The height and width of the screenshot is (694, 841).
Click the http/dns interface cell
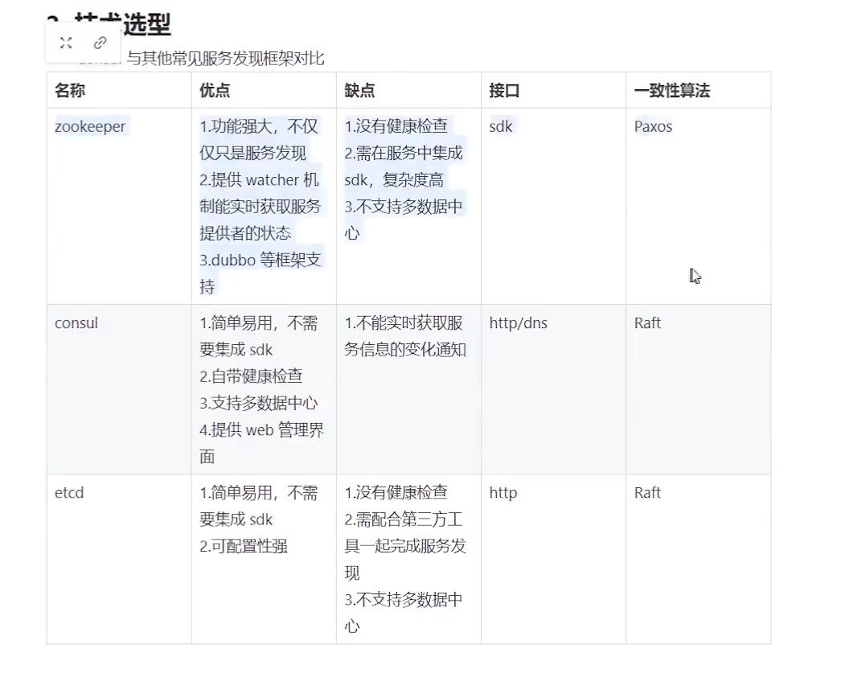[x=518, y=323]
